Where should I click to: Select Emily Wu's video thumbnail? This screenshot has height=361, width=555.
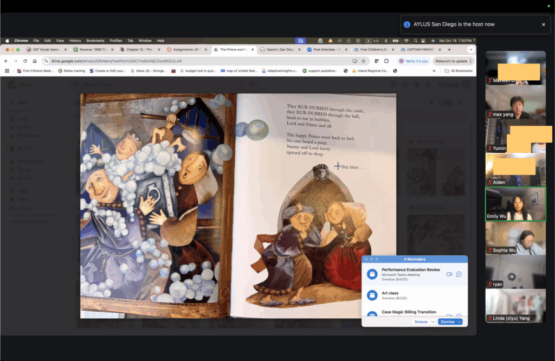[515, 204]
